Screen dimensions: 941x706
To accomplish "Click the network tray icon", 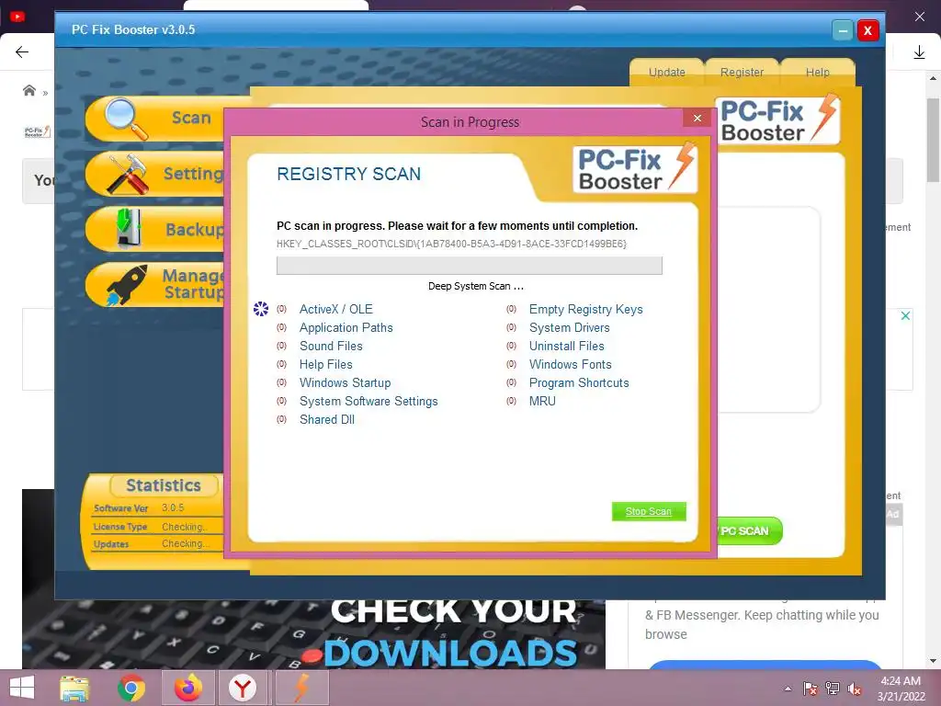I will click(x=833, y=689).
